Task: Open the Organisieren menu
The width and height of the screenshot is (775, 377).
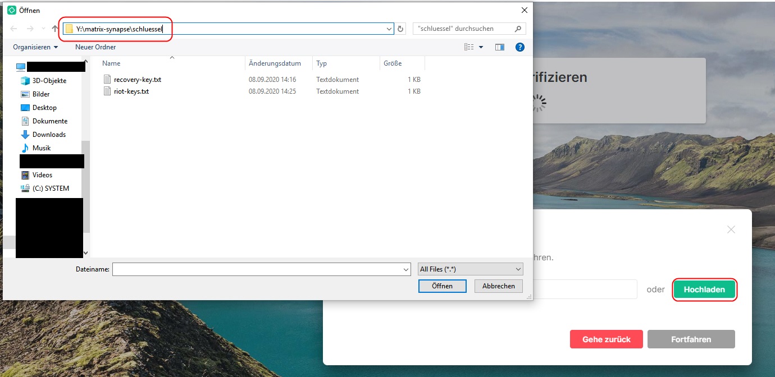Action: (x=35, y=47)
